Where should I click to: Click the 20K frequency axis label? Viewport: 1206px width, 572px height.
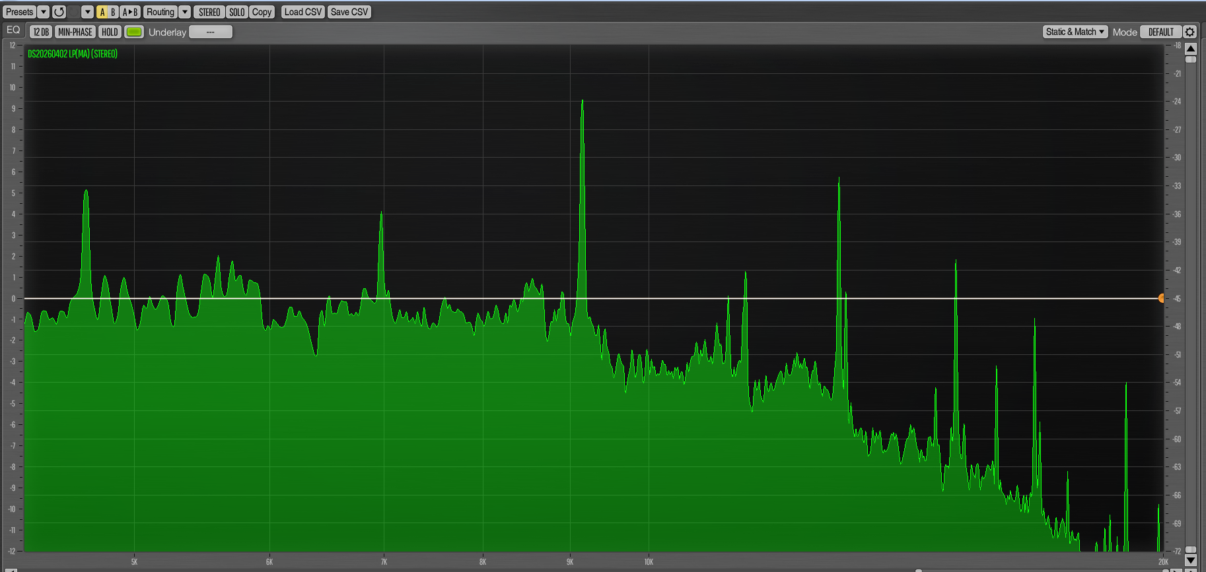tap(1163, 562)
